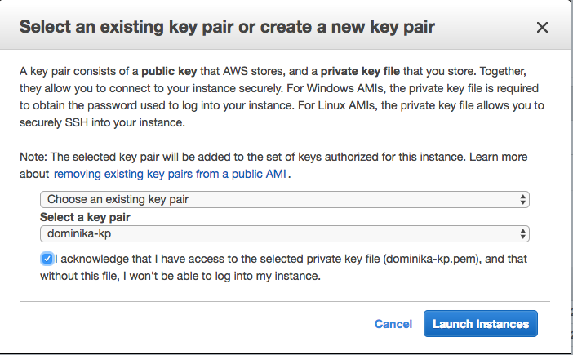Open the 'dominika-kp' key pair dropdown

pyautogui.click(x=278, y=234)
